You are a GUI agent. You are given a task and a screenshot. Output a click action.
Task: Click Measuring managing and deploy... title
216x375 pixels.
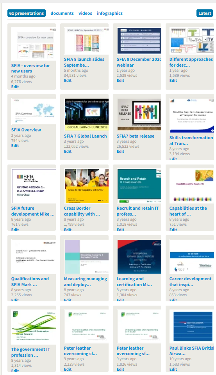(x=85, y=282)
